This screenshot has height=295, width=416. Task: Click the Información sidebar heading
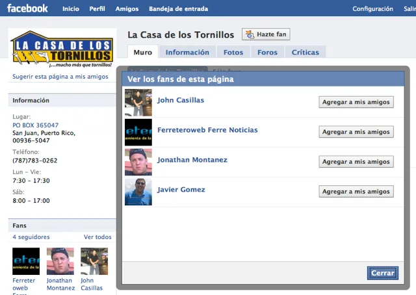[x=31, y=100]
